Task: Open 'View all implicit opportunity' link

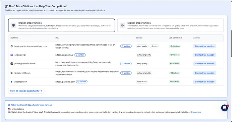Action: [x=26, y=91]
